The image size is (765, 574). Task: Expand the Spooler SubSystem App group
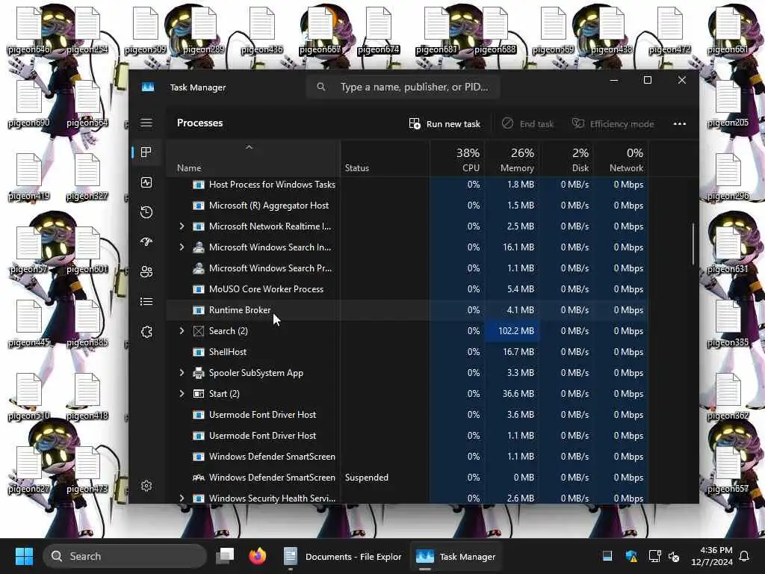pos(182,373)
